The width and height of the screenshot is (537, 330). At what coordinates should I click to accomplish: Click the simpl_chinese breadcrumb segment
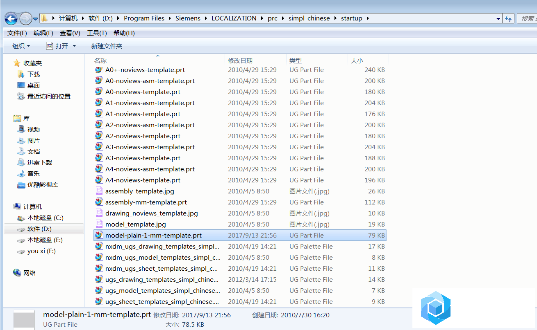coord(309,18)
